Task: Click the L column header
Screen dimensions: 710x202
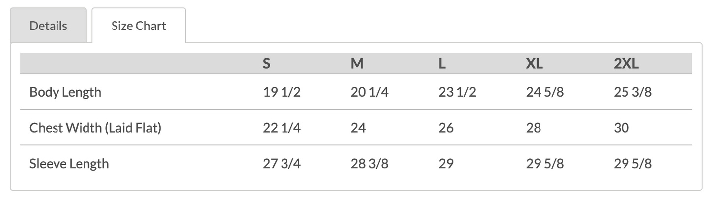Action: click(x=442, y=64)
